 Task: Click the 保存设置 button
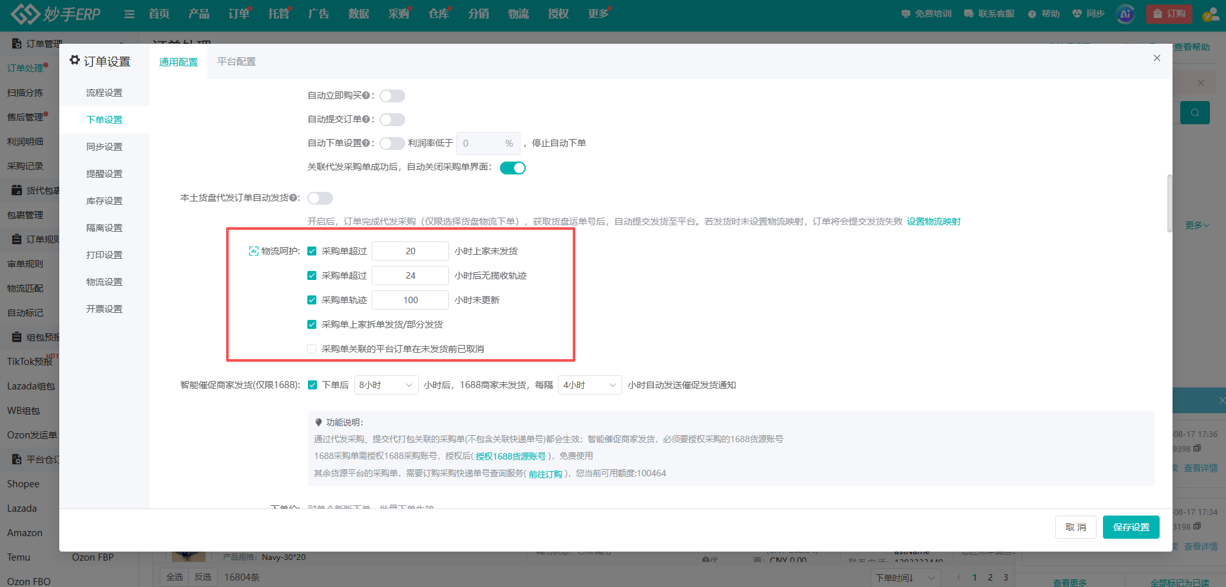[1131, 527]
